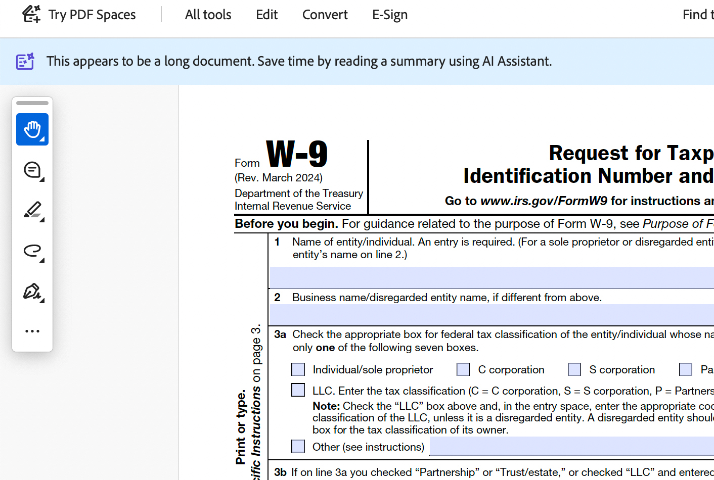Viewport: 714px width, 480px height.
Task: Open the All tools menu
Action: [208, 15]
